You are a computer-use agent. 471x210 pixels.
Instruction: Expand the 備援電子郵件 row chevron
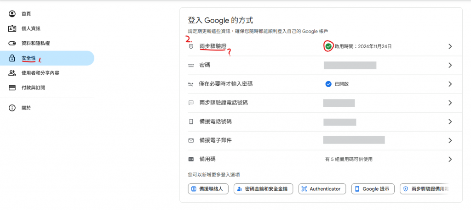click(450, 140)
